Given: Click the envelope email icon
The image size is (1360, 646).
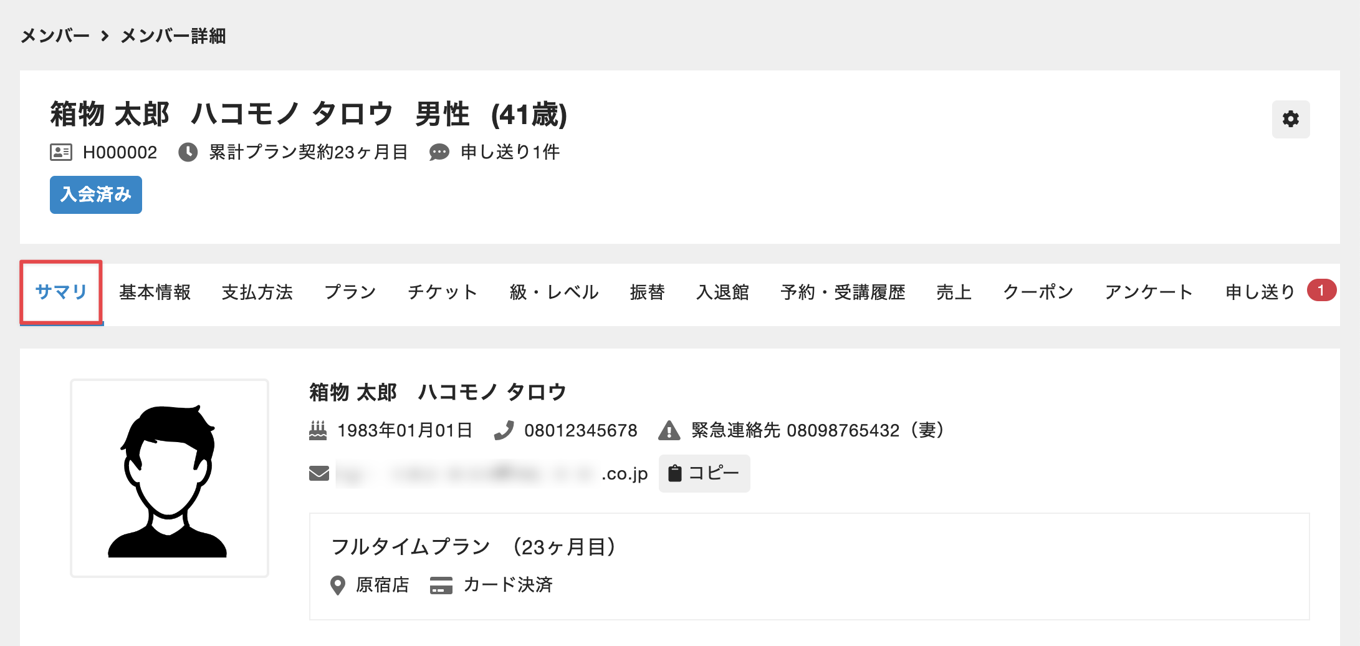Looking at the screenshot, I should 319,473.
